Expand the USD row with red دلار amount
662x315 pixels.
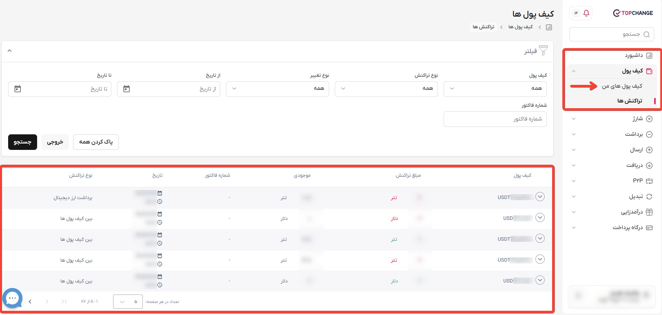point(540,217)
